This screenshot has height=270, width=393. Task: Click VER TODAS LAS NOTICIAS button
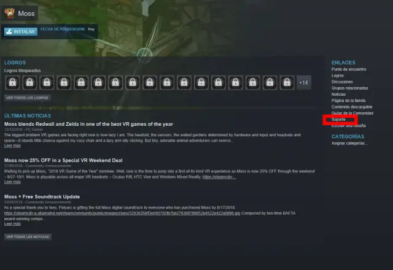point(28,237)
